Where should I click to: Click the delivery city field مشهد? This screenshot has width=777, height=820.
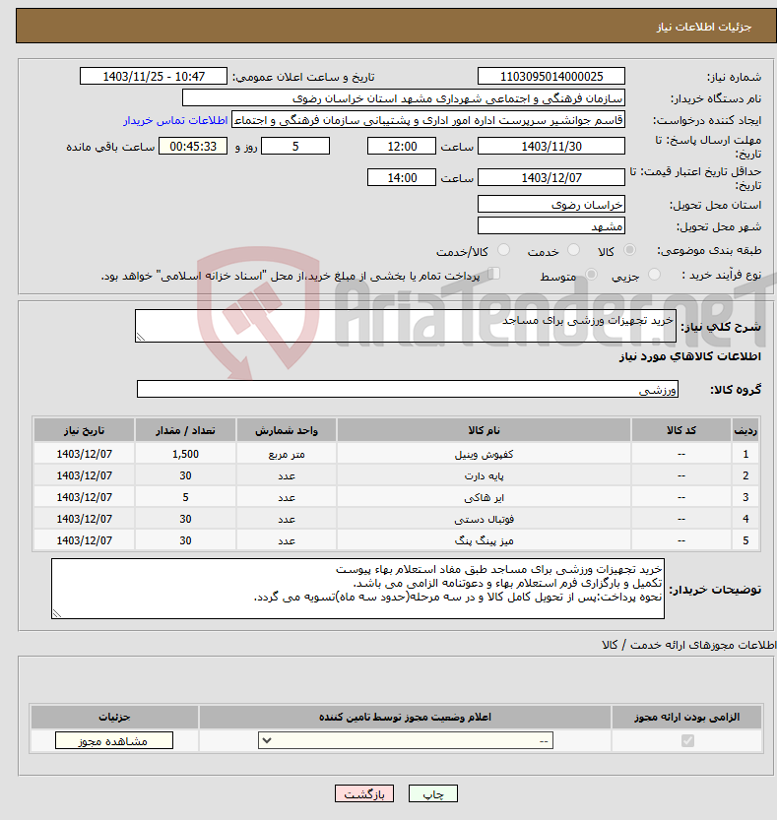tap(551, 226)
